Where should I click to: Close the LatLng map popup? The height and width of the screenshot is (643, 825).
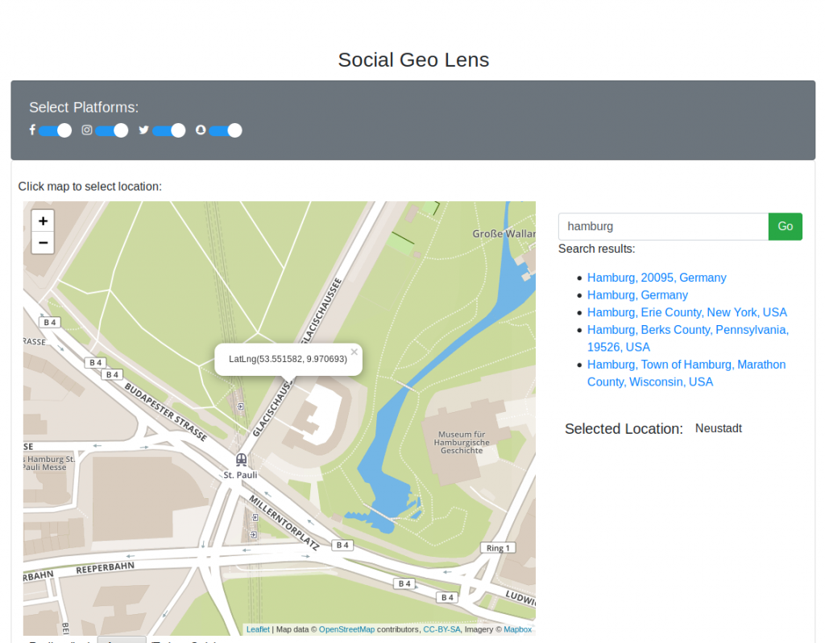click(x=354, y=352)
